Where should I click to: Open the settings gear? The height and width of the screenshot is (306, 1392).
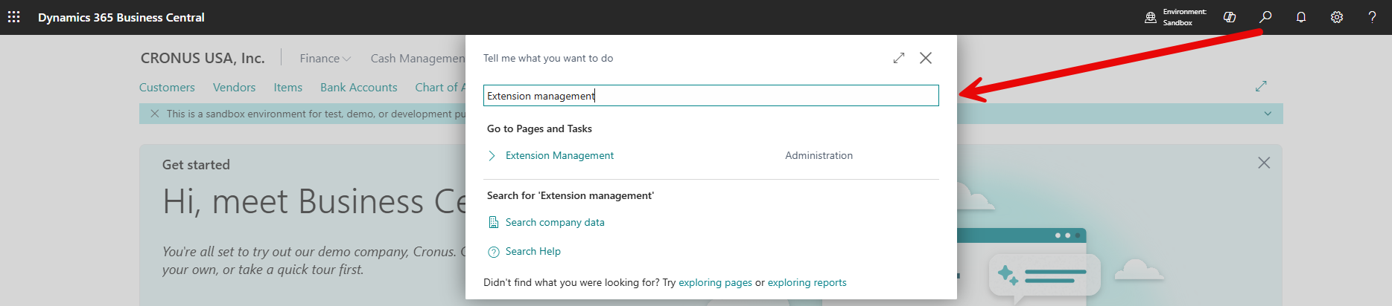[x=1337, y=17]
